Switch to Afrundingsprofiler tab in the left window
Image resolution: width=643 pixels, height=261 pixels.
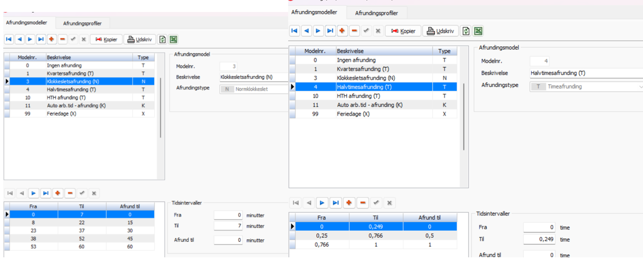[x=82, y=23]
